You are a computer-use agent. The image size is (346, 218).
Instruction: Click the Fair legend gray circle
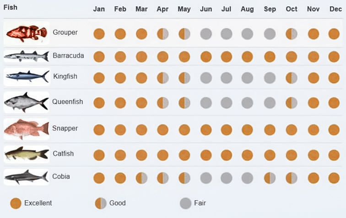(185, 203)
